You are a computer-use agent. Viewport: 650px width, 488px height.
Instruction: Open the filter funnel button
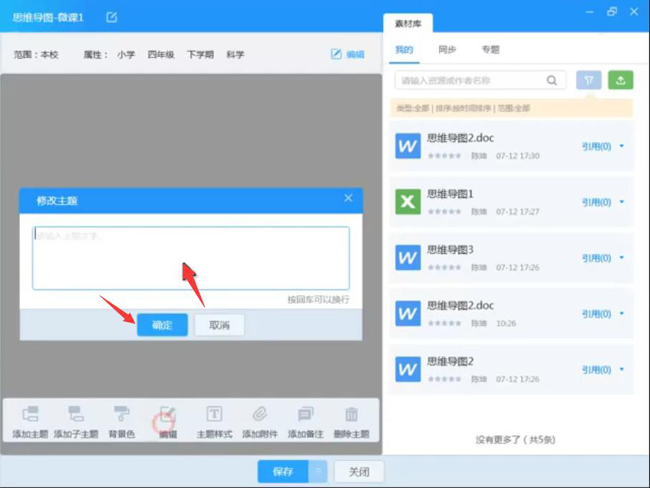(x=588, y=80)
